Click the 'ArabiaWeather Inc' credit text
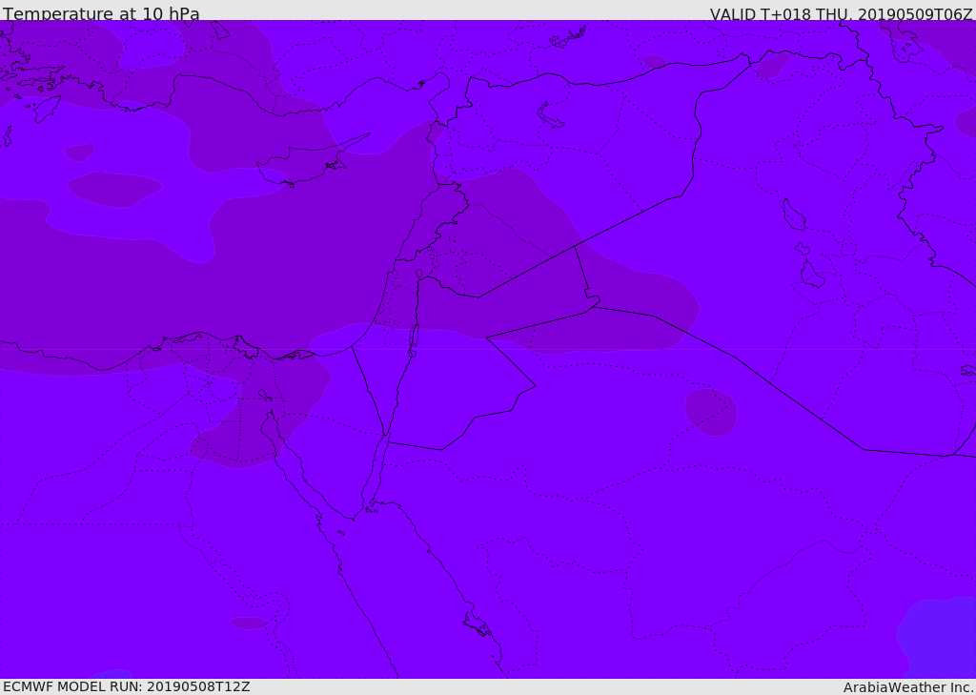The width and height of the screenshot is (976, 695). tap(908, 687)
